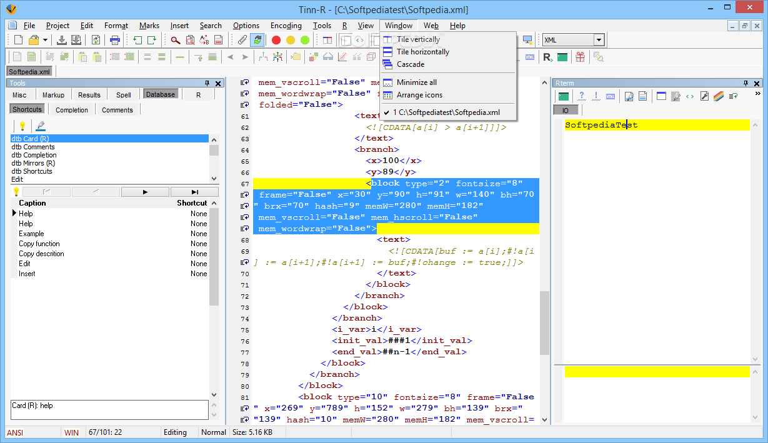Open the Options menu
The width and height of the screenshot is (768, 443).
(x=246, y=26)
